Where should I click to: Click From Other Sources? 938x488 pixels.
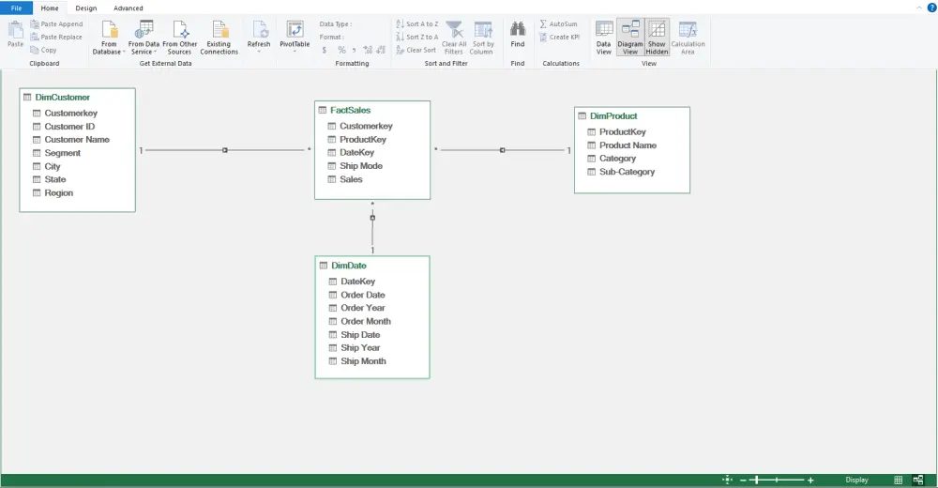point(179,38)
